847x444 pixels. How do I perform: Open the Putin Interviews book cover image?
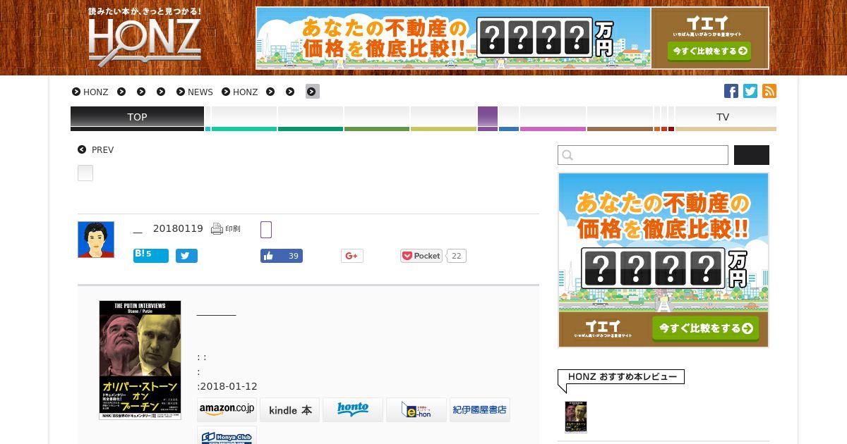click(140, 360)
